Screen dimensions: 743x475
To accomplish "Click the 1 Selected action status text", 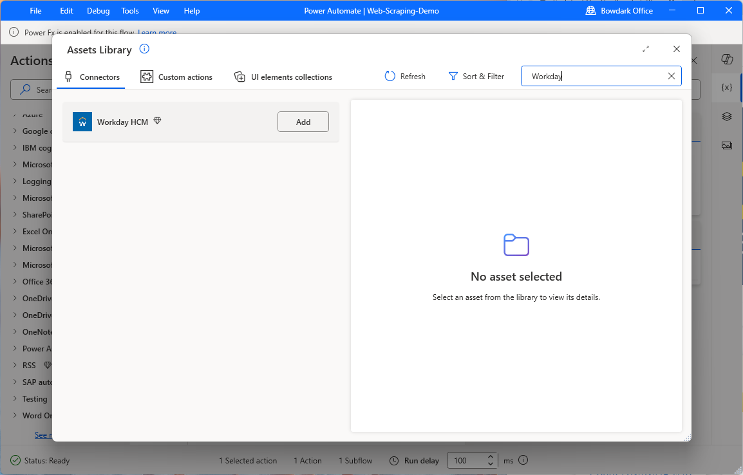I will click(x=248, y=460).
